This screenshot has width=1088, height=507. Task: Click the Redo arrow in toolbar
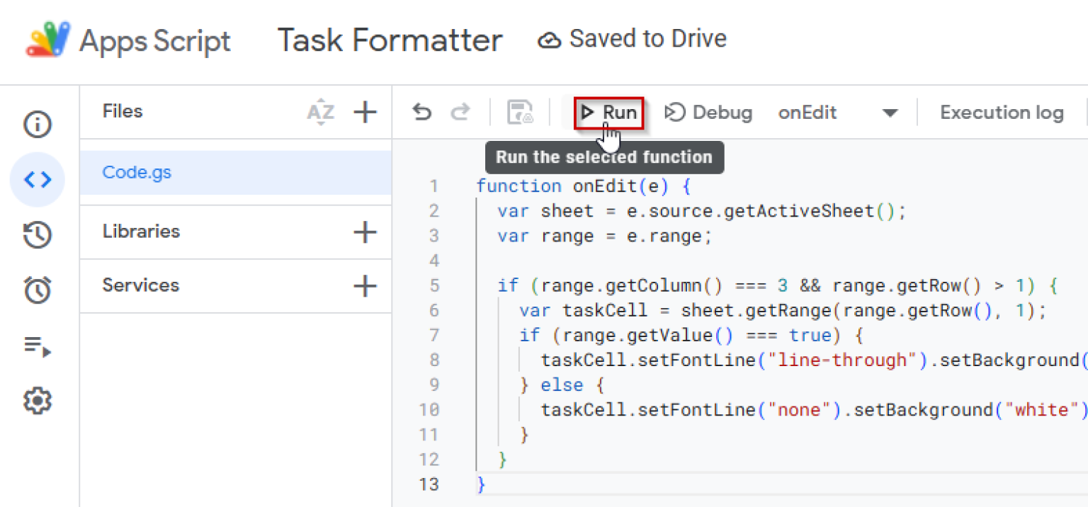pyautogui.click(x=460, y=113)
